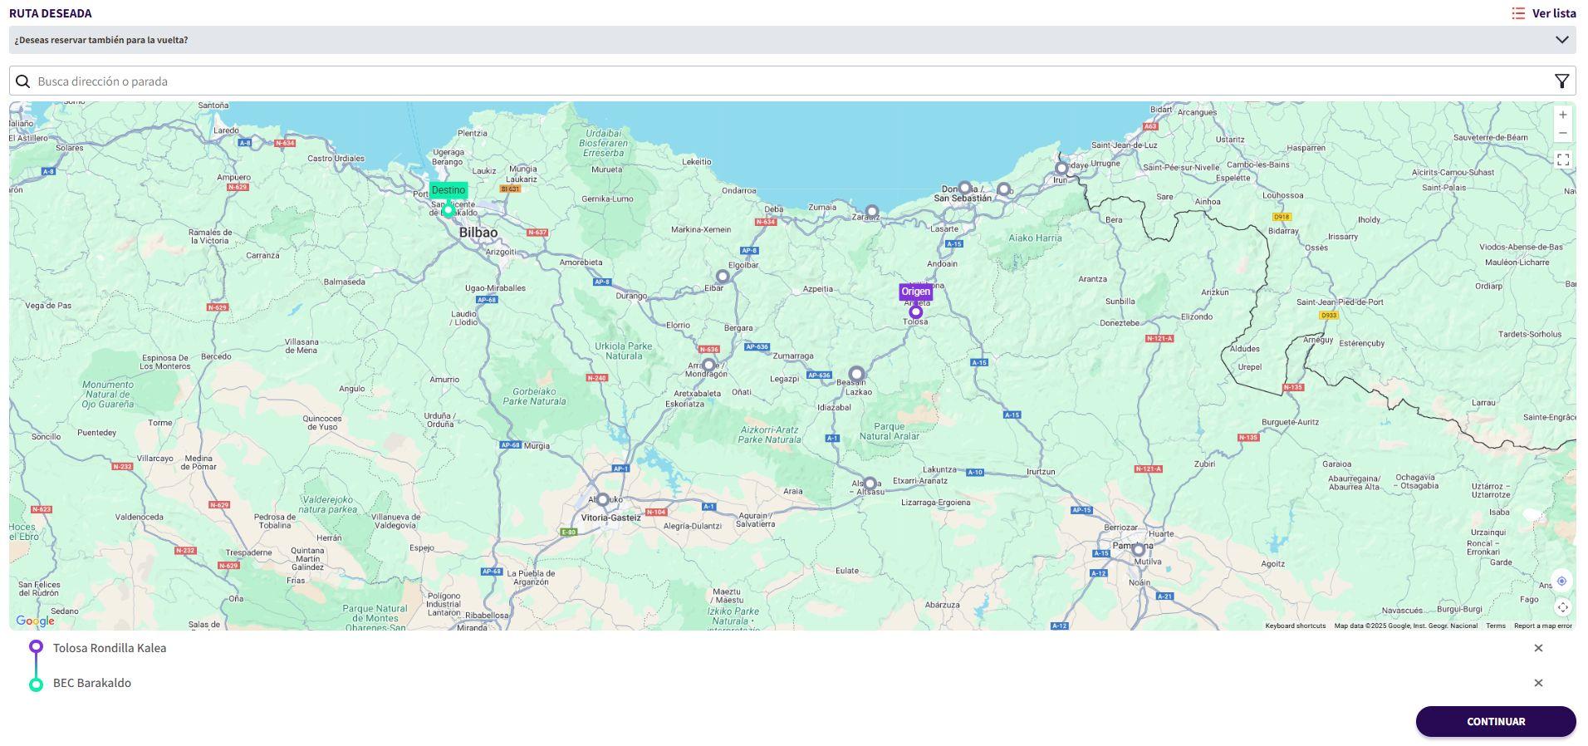Viewport: 1588px width, 746px height.
Task: Click the recenter crosshair icon below my-location
Action: coord(1561,607)
